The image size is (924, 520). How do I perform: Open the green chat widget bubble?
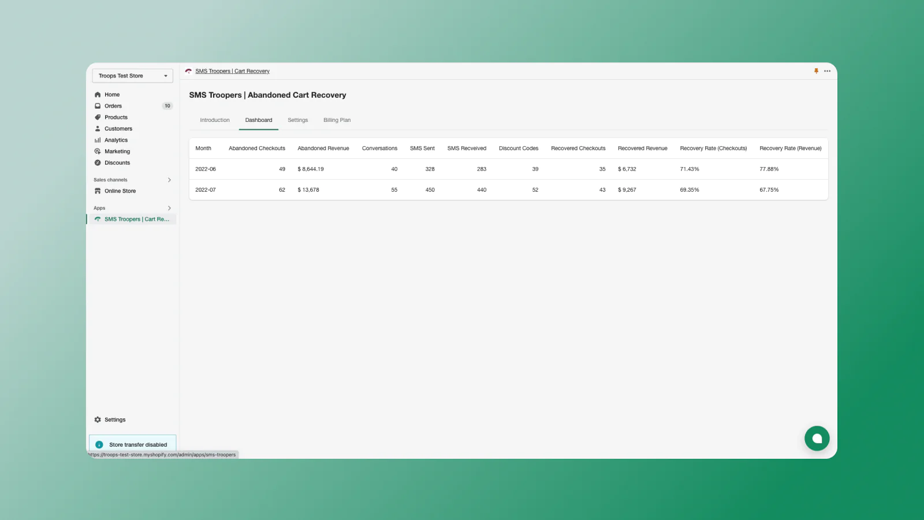pos(817,439)
